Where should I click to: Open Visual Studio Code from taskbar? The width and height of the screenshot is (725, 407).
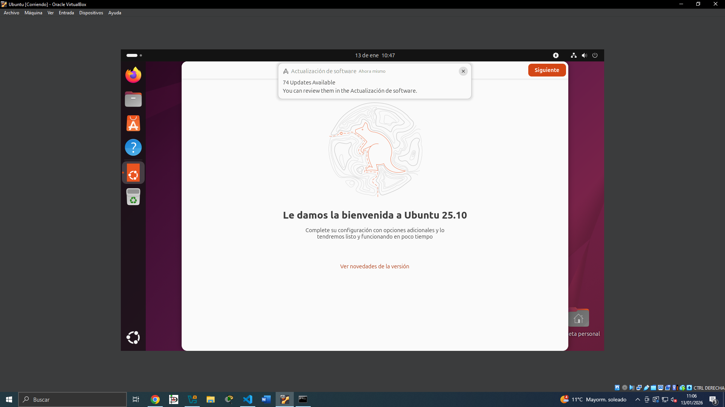pyautogui.click(x=248, y=399)
